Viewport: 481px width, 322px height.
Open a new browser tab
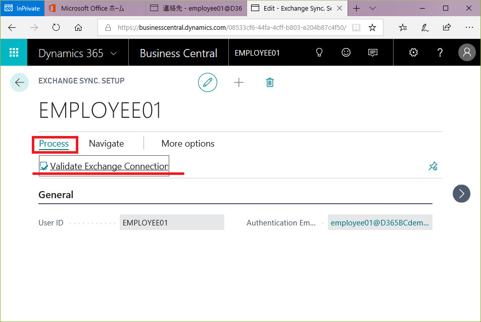tap(357, 8)
